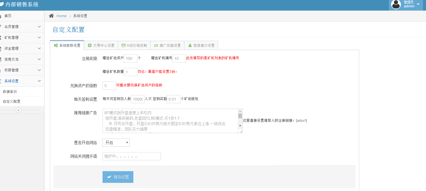Click the 保存设置 button

tap(118, 177)
